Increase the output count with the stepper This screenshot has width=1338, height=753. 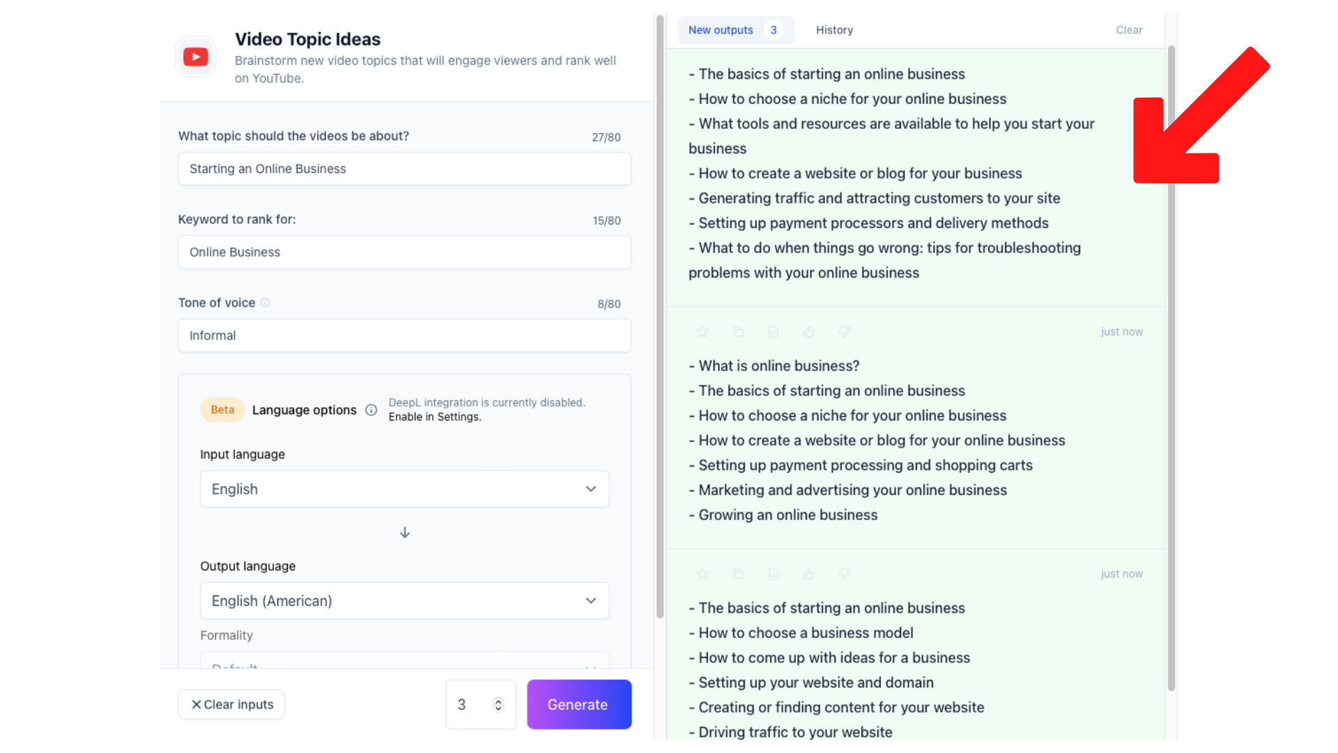point(499,699)
